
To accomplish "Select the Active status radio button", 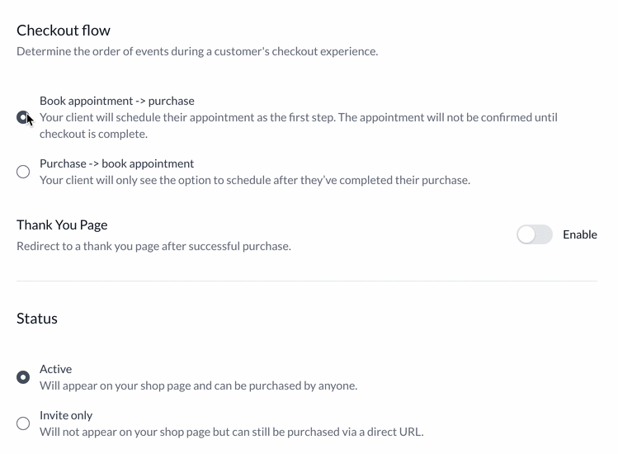I will [x=23, y=377].
